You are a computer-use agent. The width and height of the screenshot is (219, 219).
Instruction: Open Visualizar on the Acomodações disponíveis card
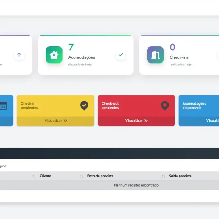212,120
